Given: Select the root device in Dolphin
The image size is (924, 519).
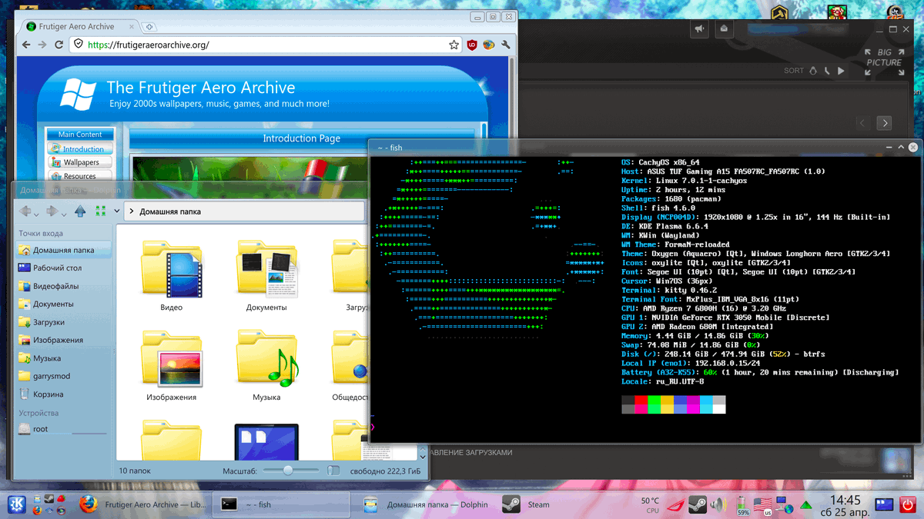Looking at the screenshot, I should (x=64, y=429).
